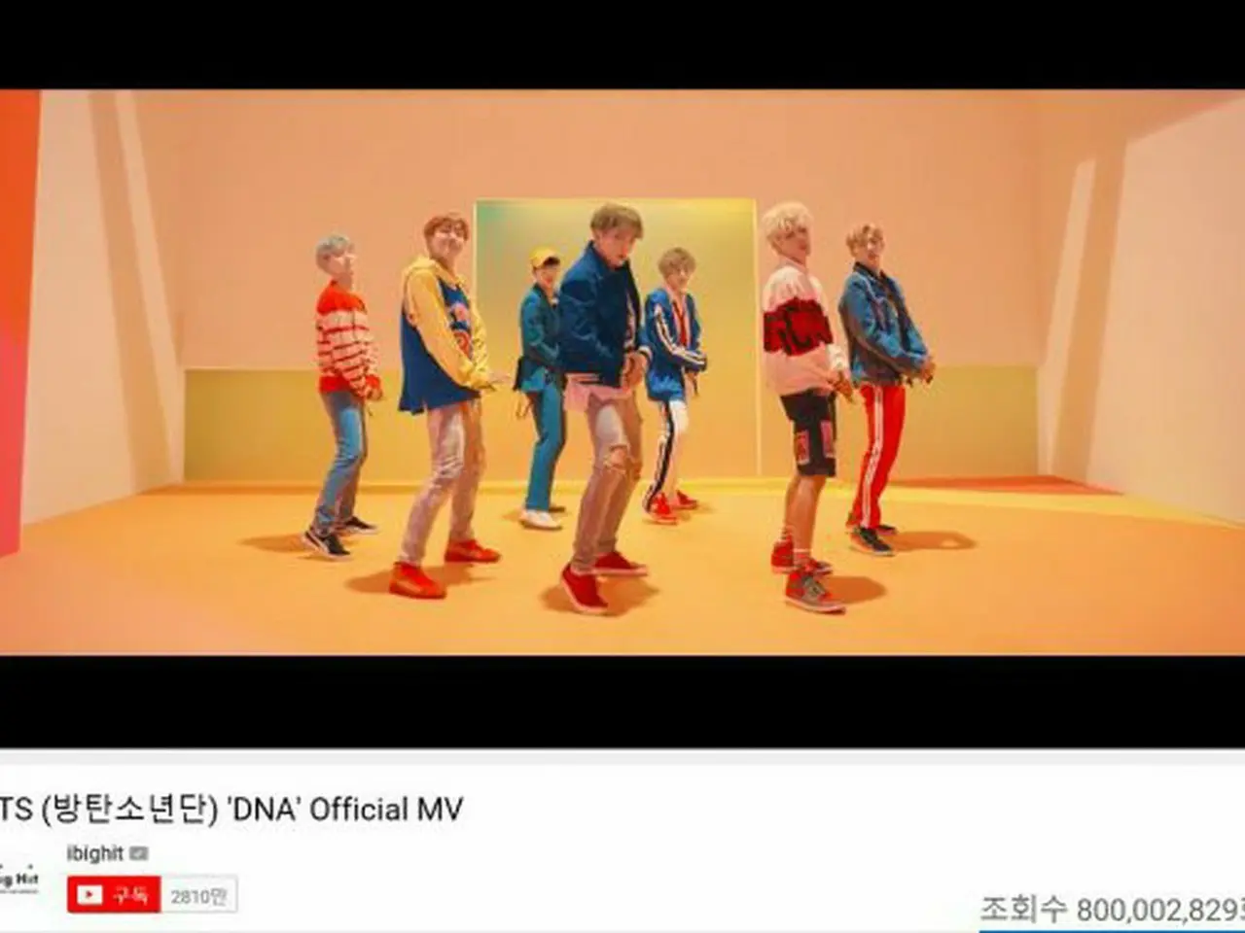
Task: Click the 2810만 subscriber count box
Action: coord(198,896)
